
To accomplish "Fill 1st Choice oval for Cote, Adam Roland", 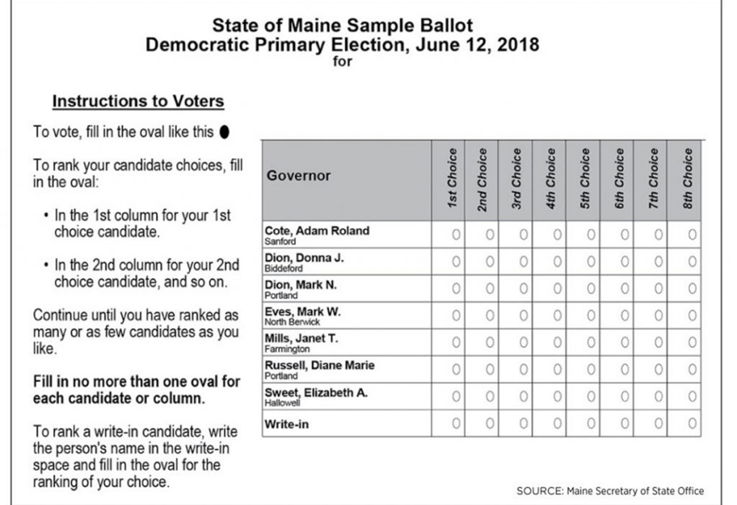I will (456, 234).
